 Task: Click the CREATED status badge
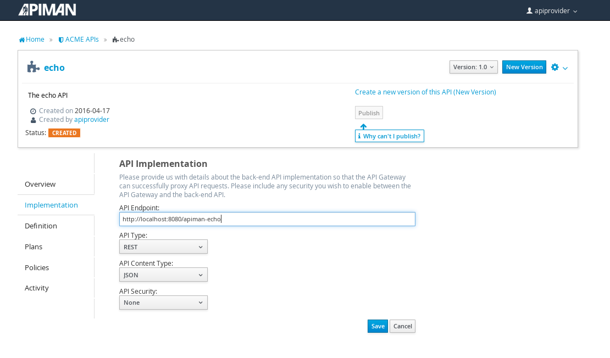click(x=64, y=133)
